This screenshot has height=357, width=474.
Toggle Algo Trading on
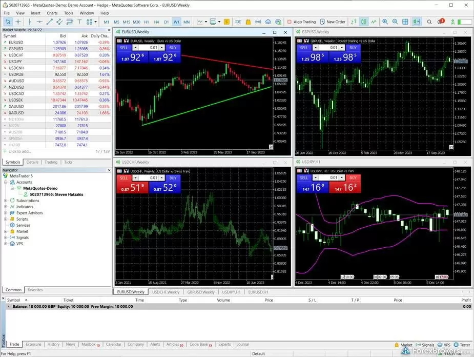point(302,22)
